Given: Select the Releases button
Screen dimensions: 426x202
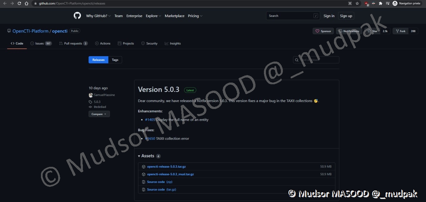Looking at the screenshot, I should click(x=98, y=60).
